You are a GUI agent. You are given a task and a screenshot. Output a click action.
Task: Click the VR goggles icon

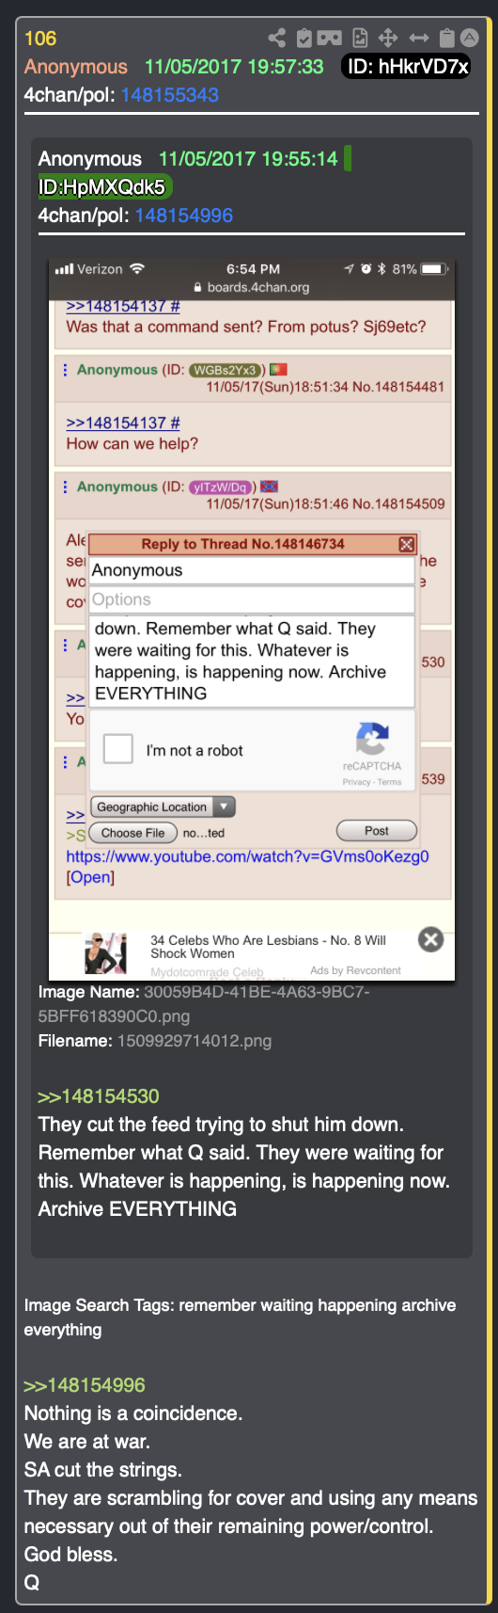330,38
